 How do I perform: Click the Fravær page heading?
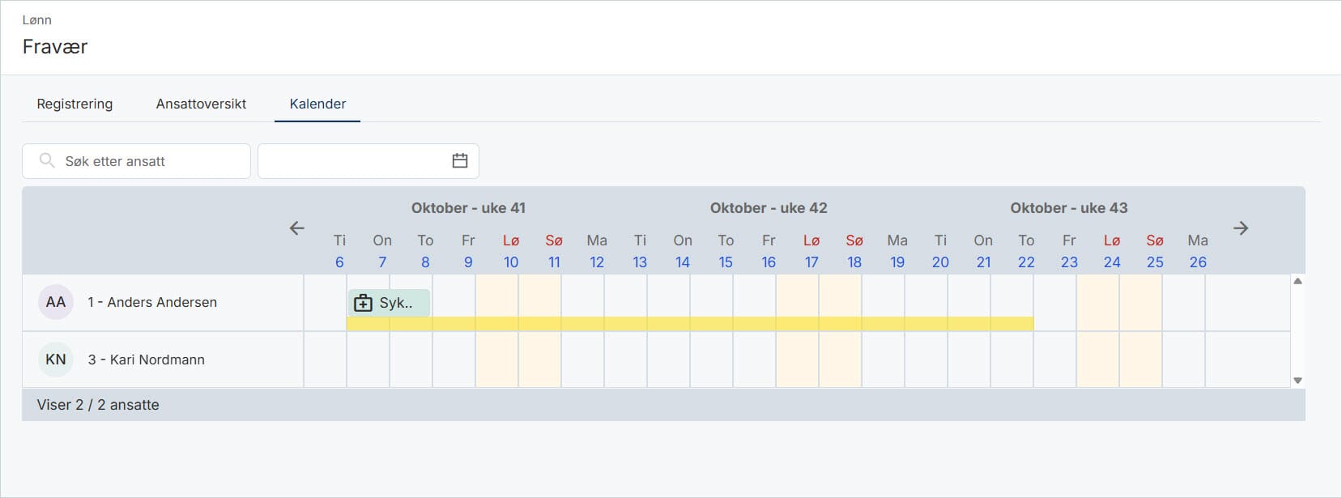(x=55, y=47)
